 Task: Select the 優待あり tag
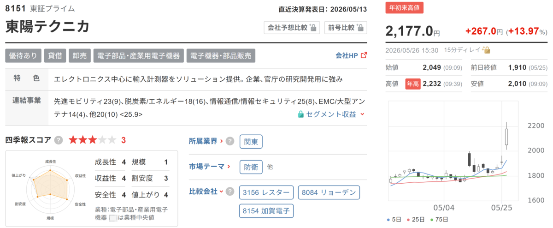click(24, 55)
